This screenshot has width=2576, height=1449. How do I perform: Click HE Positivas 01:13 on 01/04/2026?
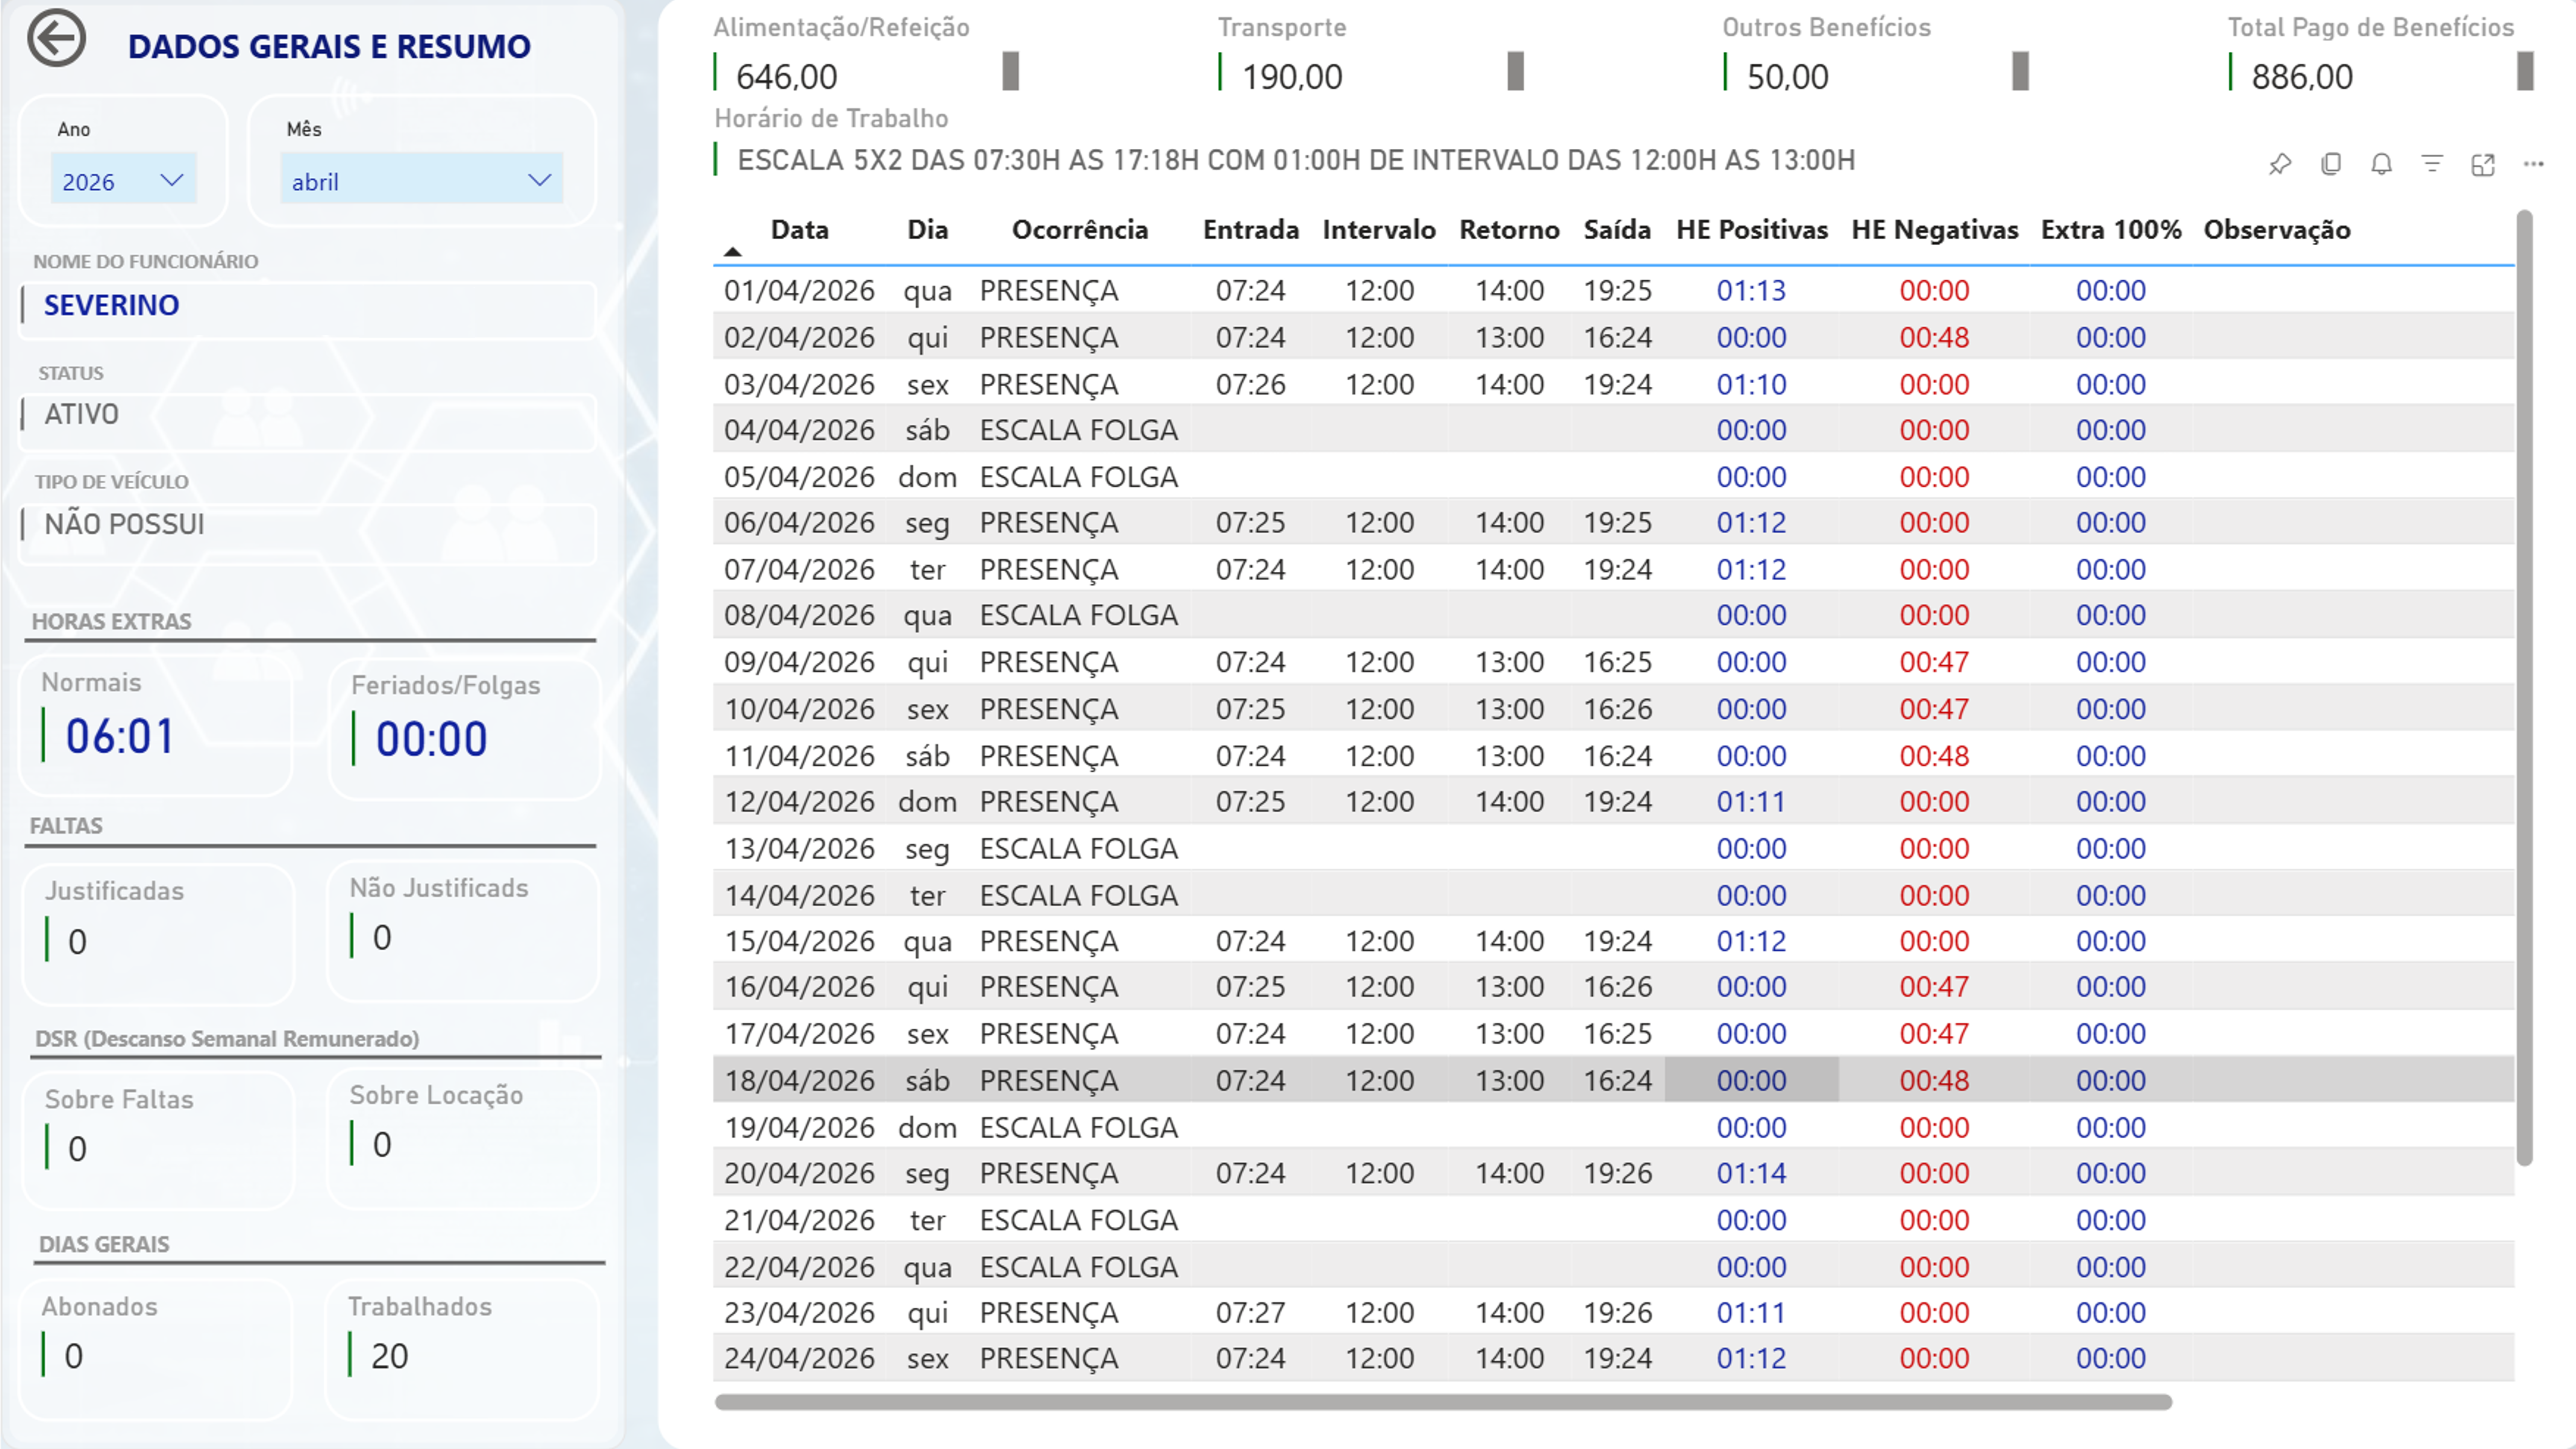click(1751, 291)
